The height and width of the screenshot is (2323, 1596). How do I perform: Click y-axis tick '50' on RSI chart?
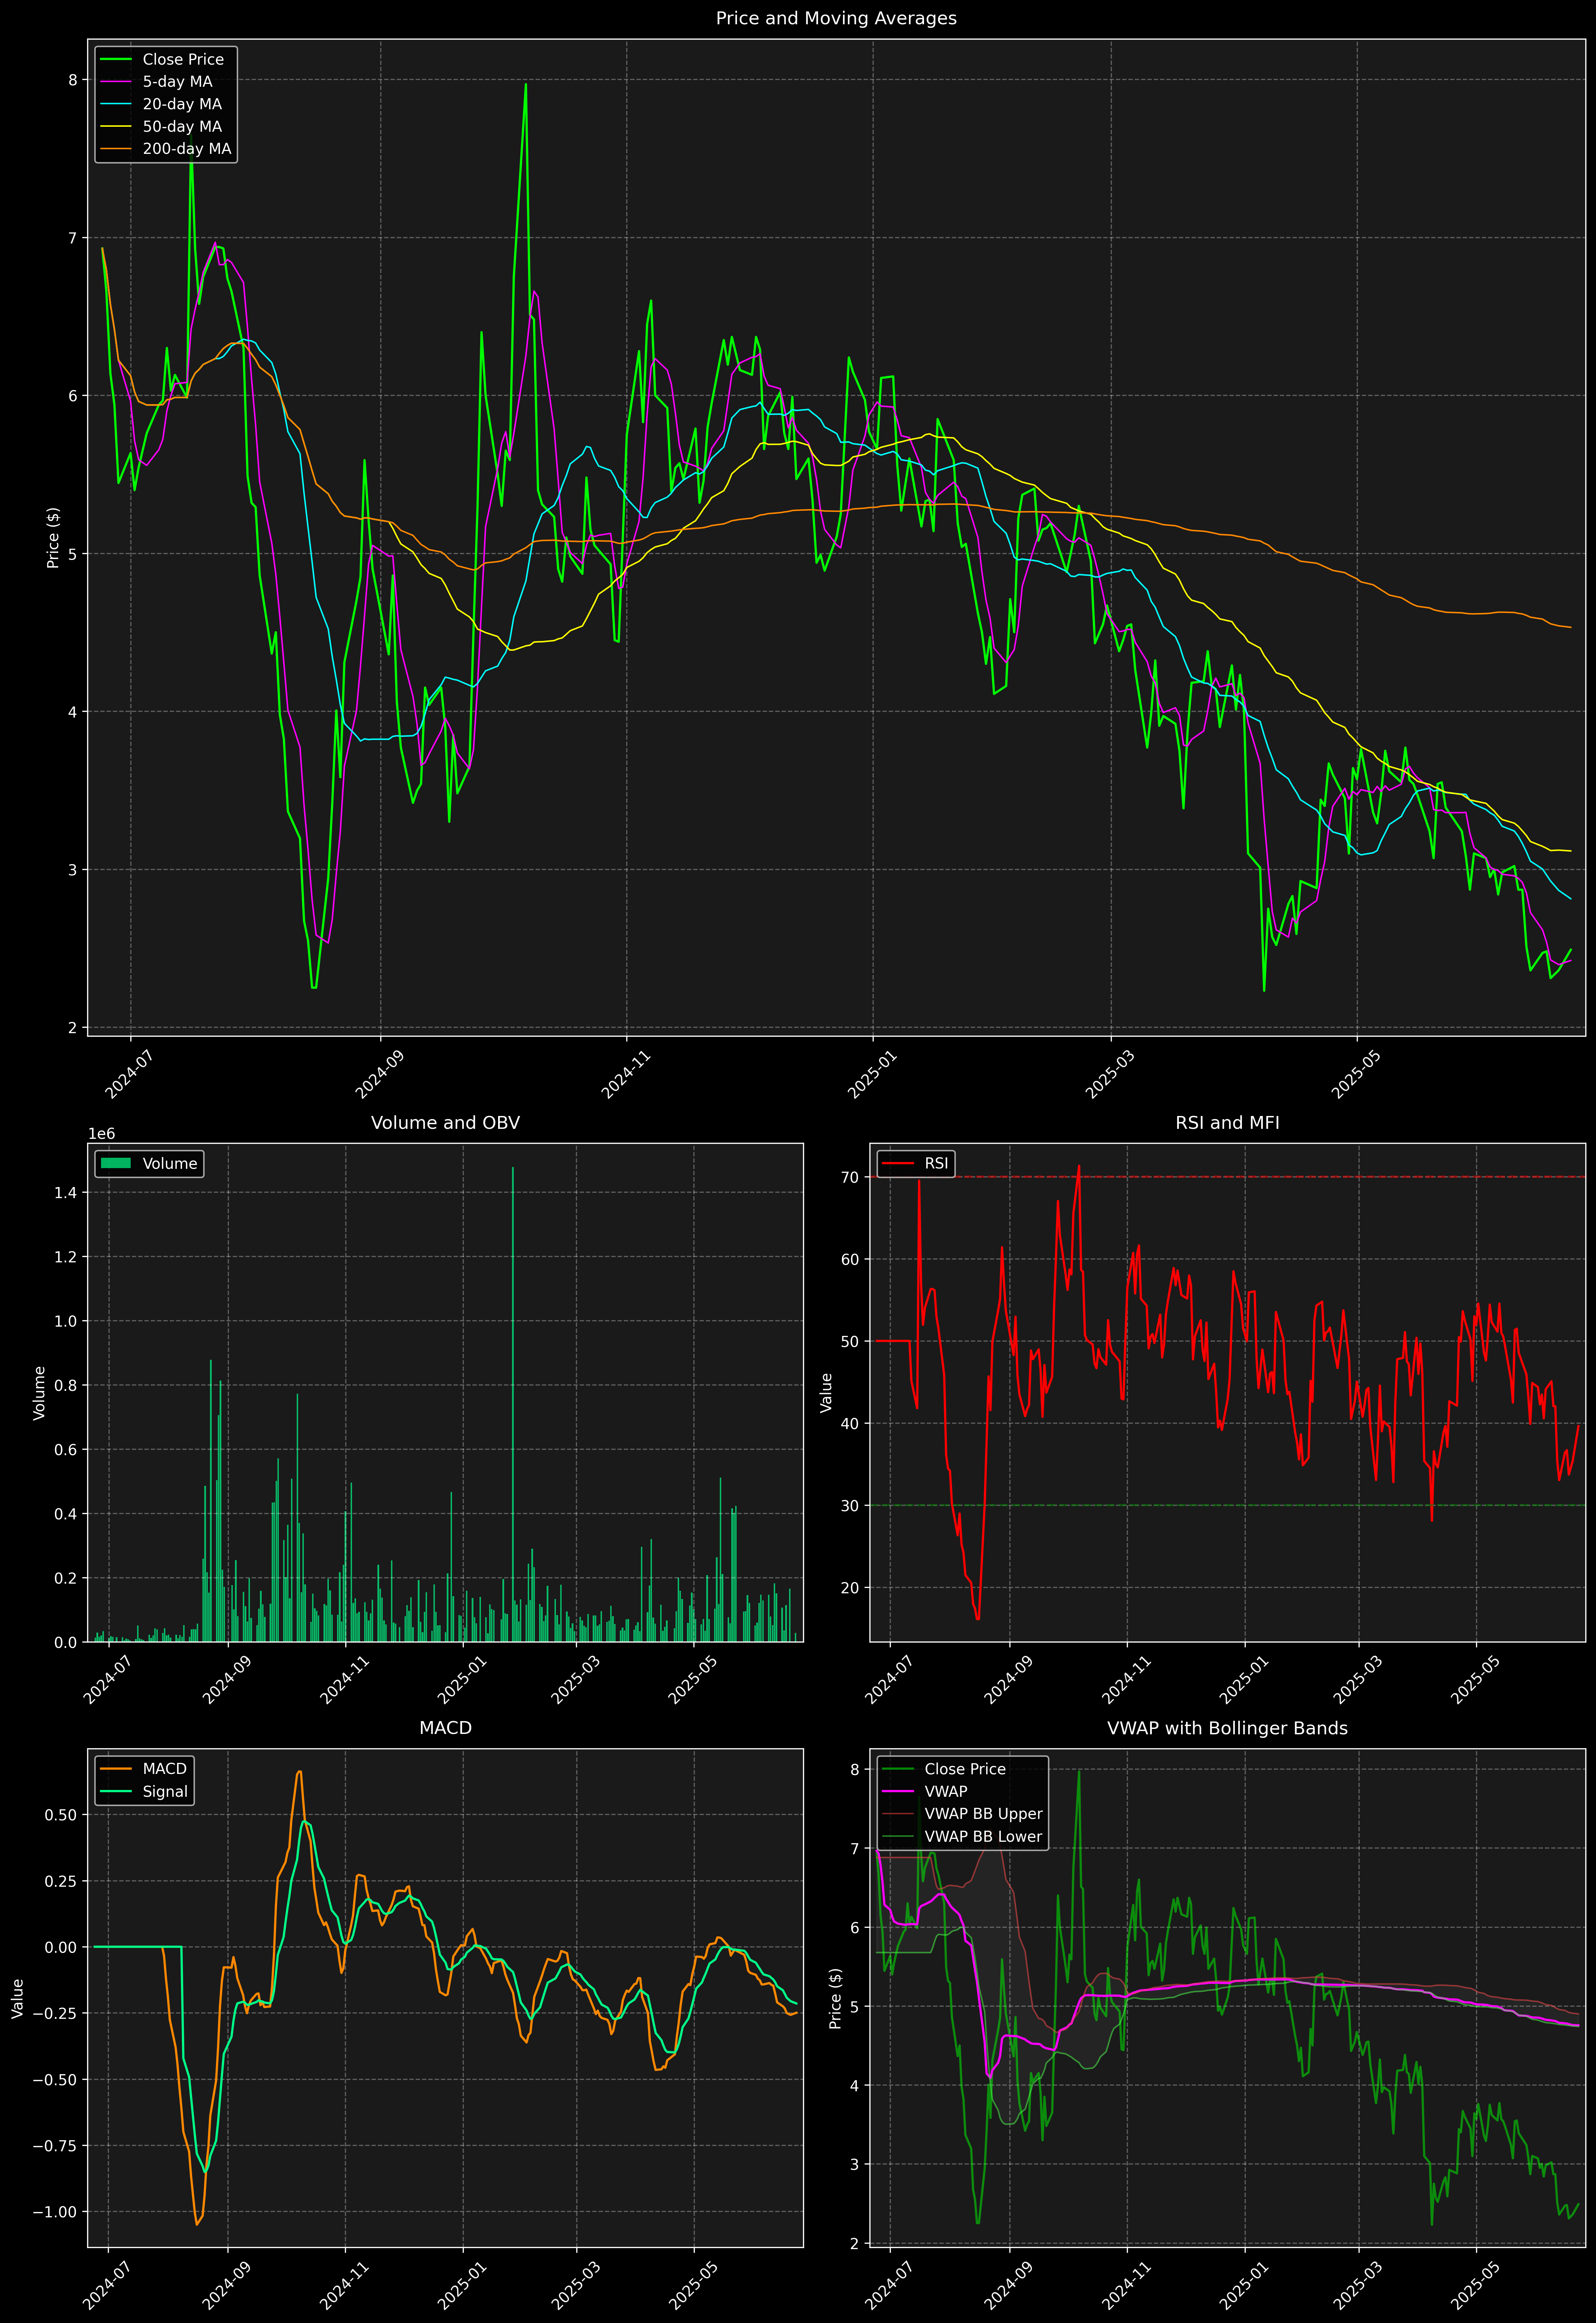click(x=850, y=1341)
